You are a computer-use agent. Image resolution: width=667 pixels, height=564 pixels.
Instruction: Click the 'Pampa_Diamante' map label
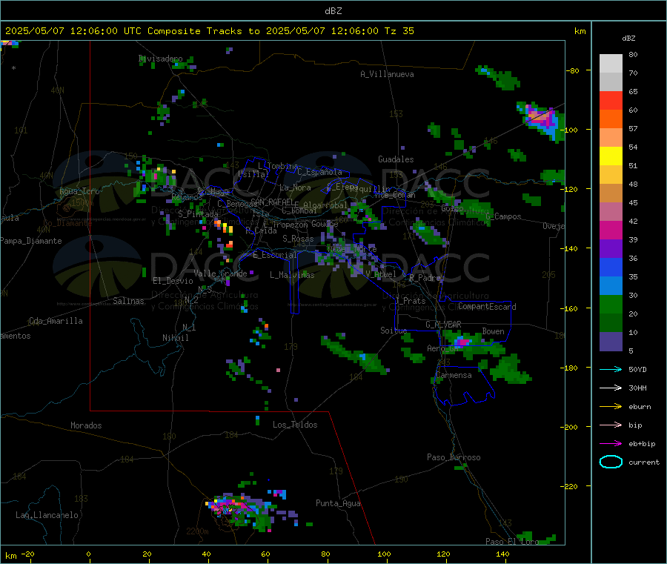pyautogui.click(x=30, y=241)
